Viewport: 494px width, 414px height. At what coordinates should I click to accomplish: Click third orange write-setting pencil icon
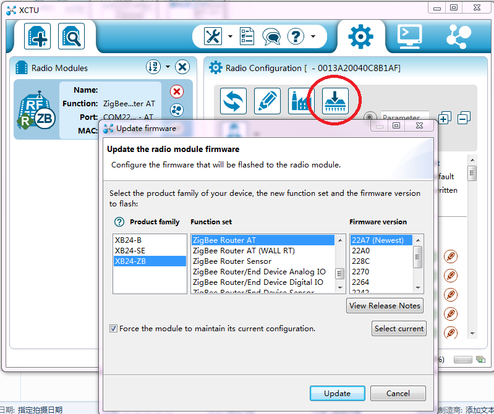point(451,295)
